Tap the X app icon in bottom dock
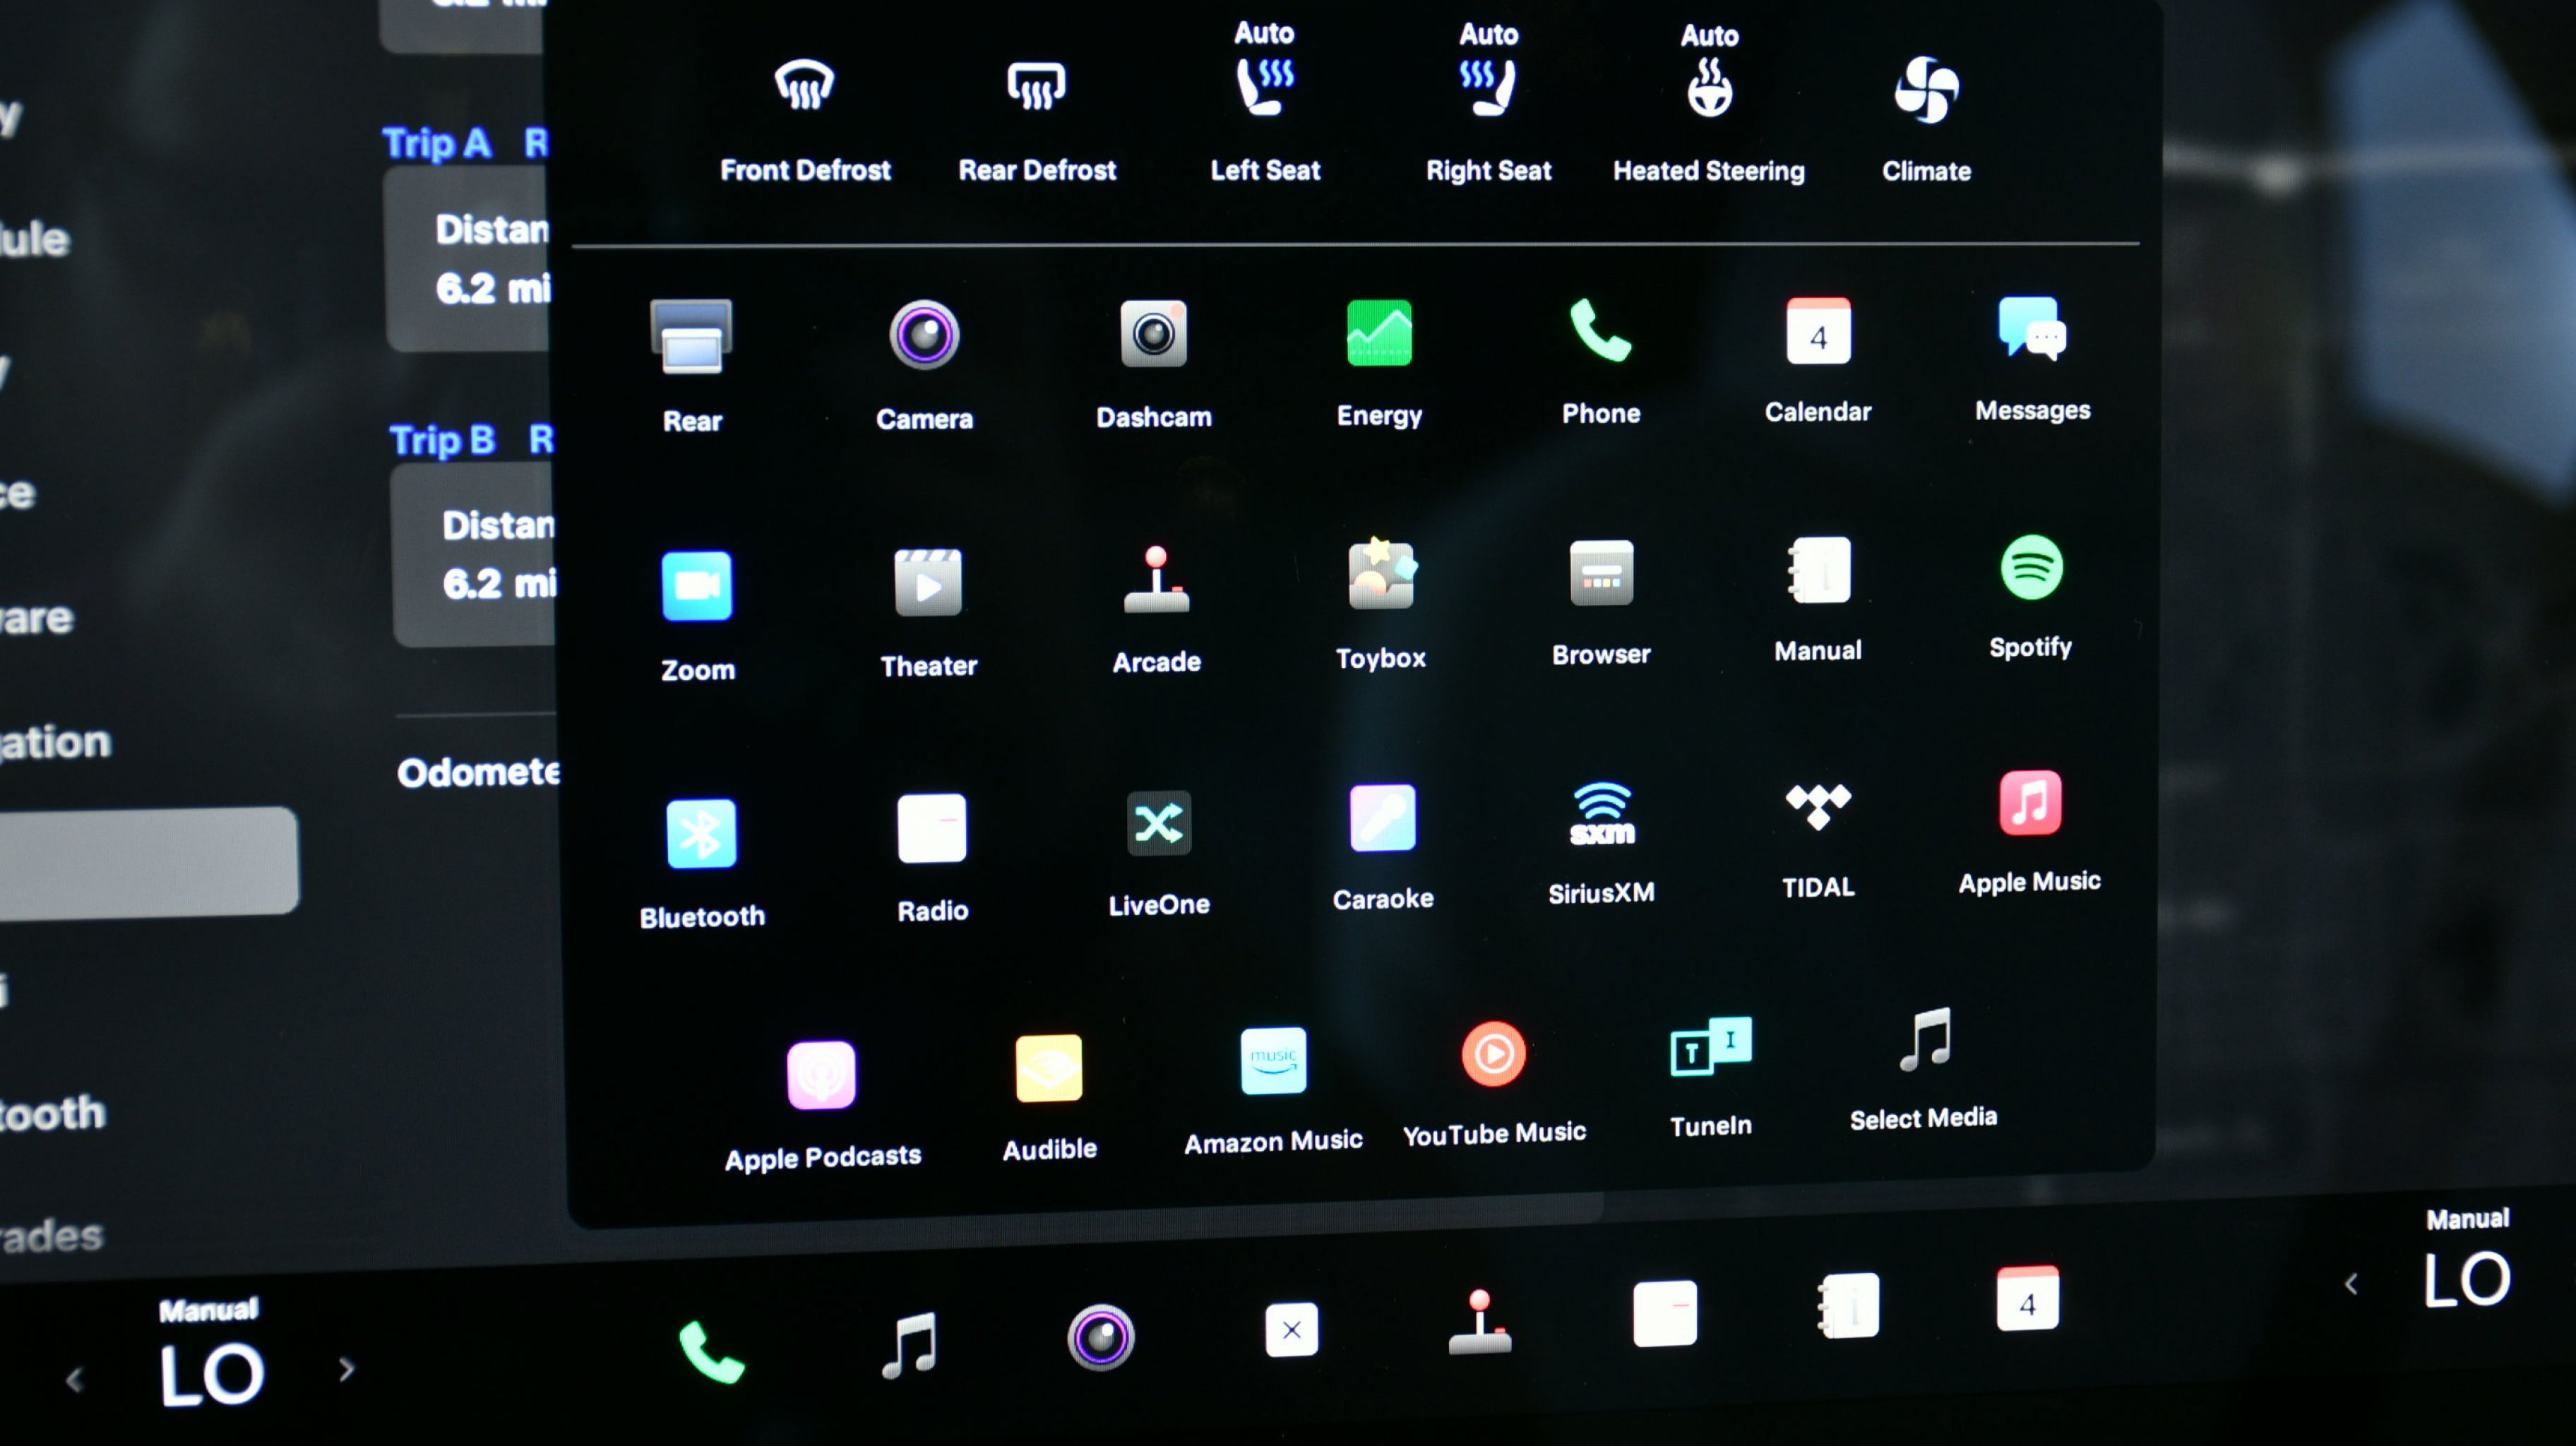Image resolution: width=2576 pixels, height=1446 pixels. tap(1291, 1329)
